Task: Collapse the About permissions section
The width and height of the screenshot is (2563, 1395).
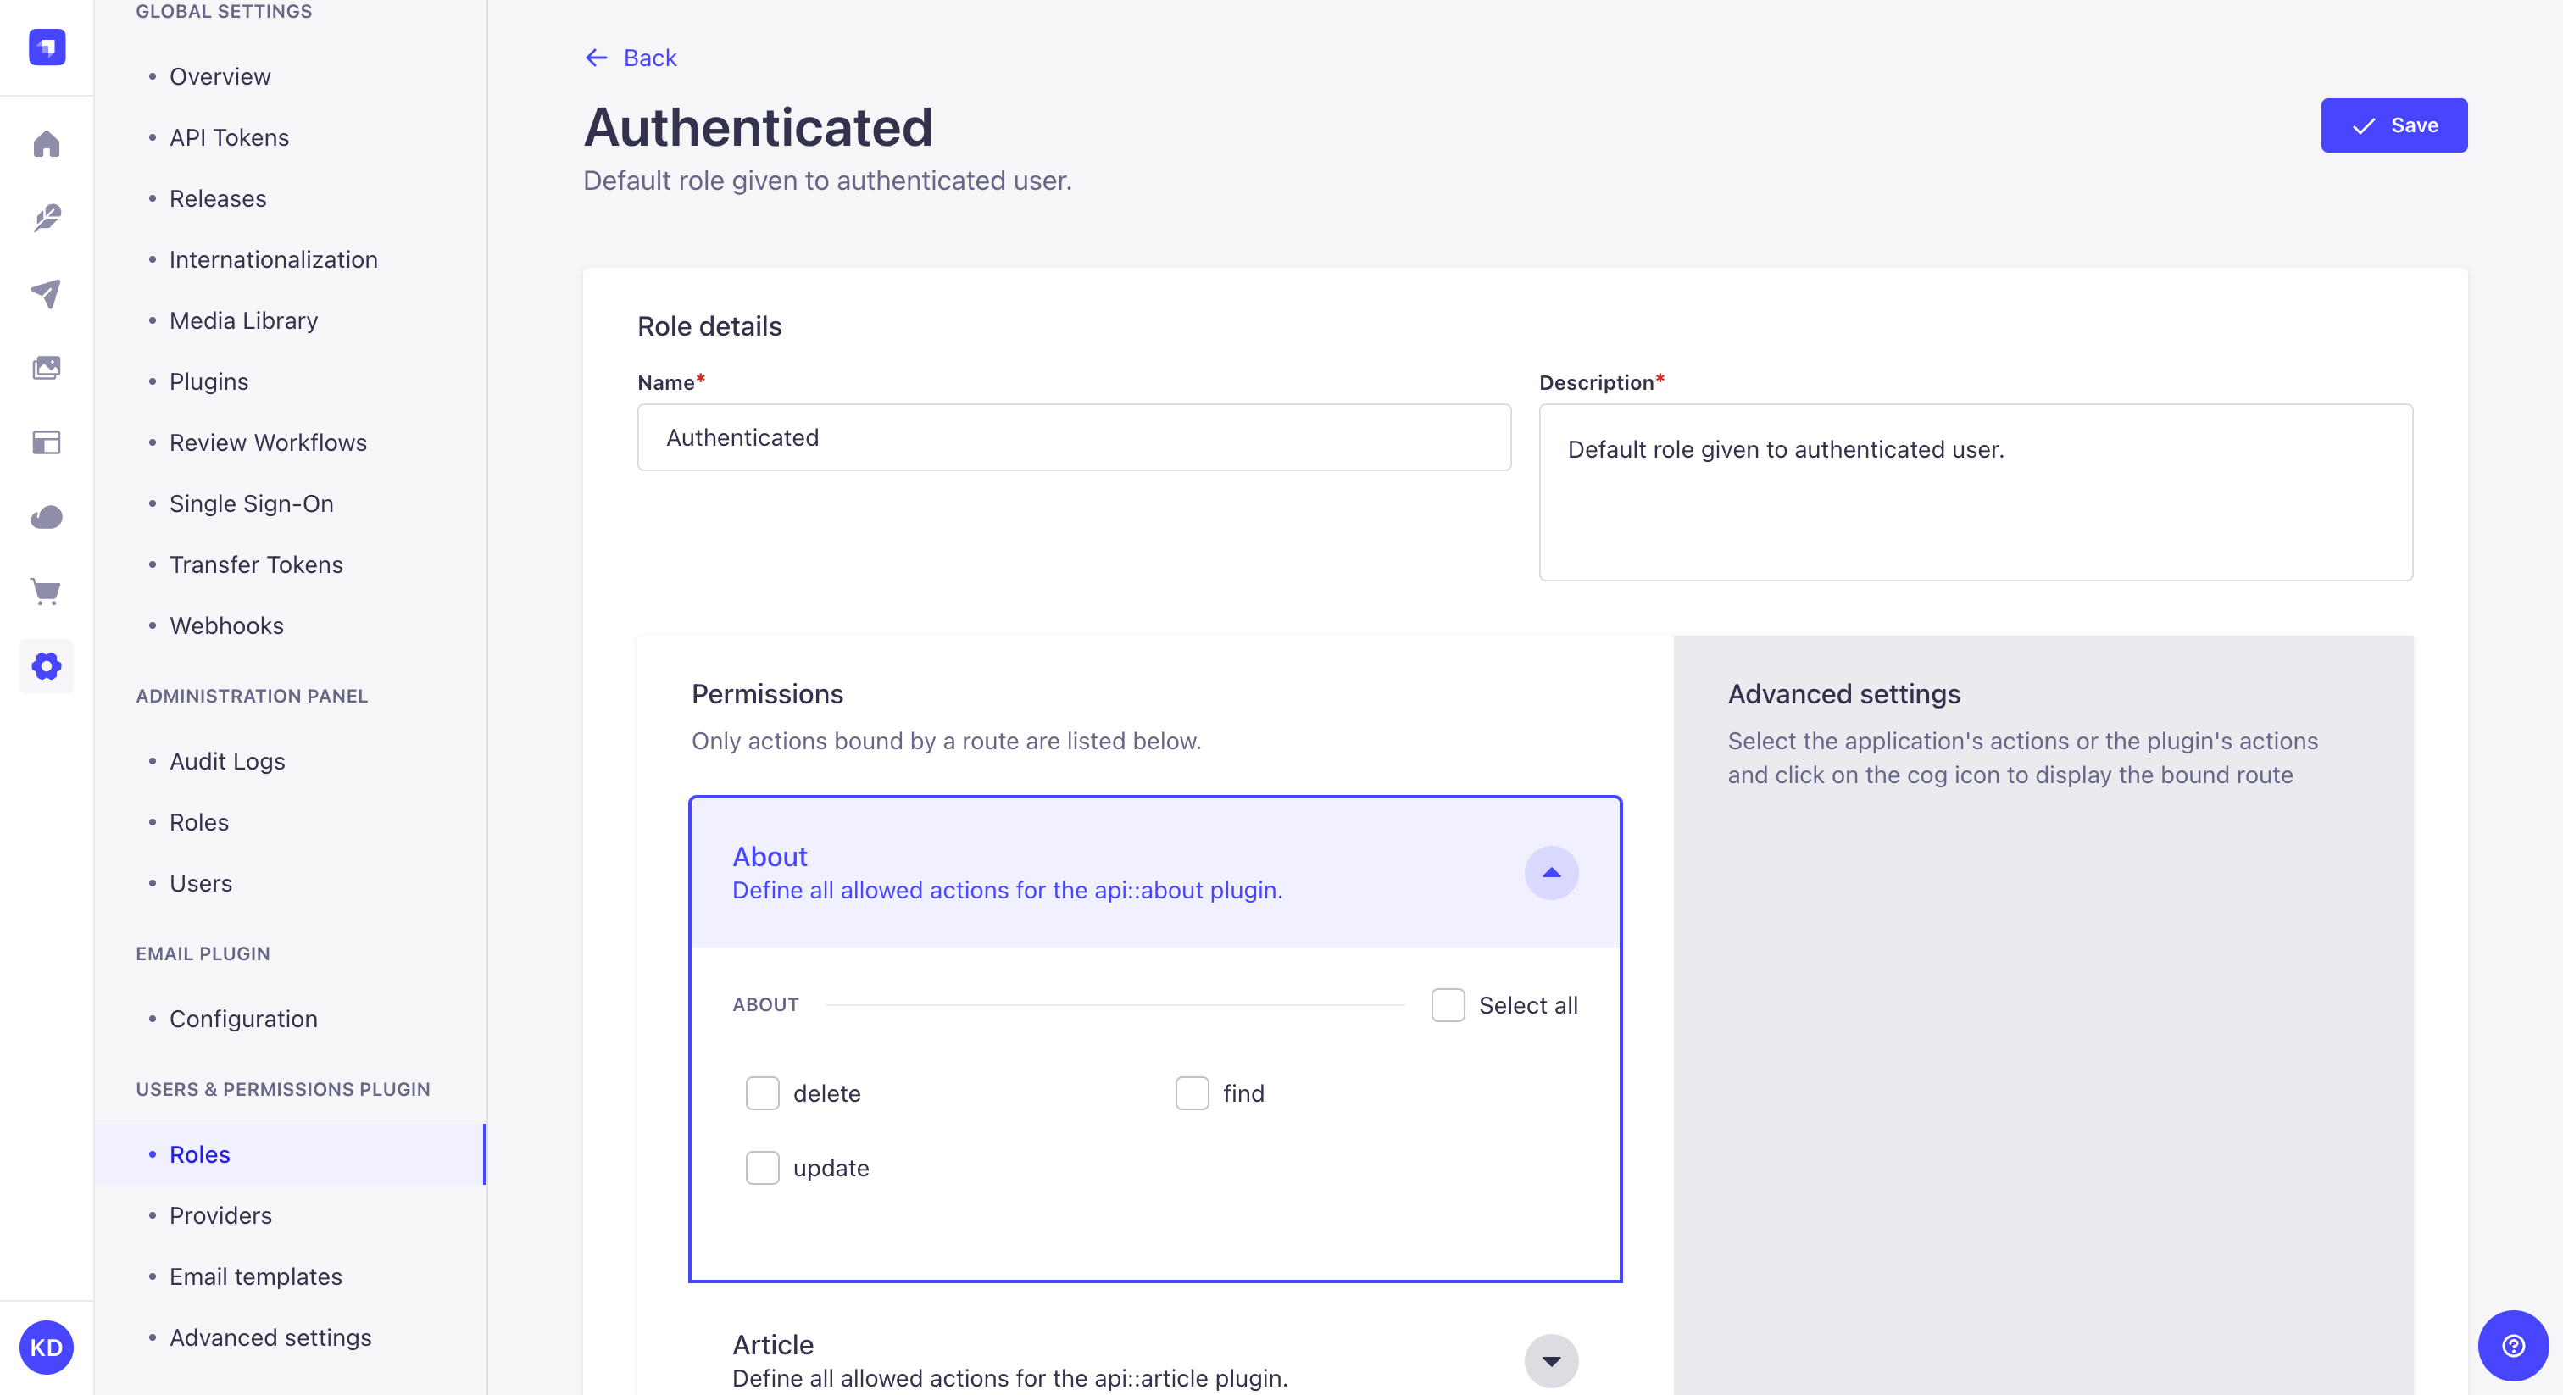Action: click(x=1551, y=873)
